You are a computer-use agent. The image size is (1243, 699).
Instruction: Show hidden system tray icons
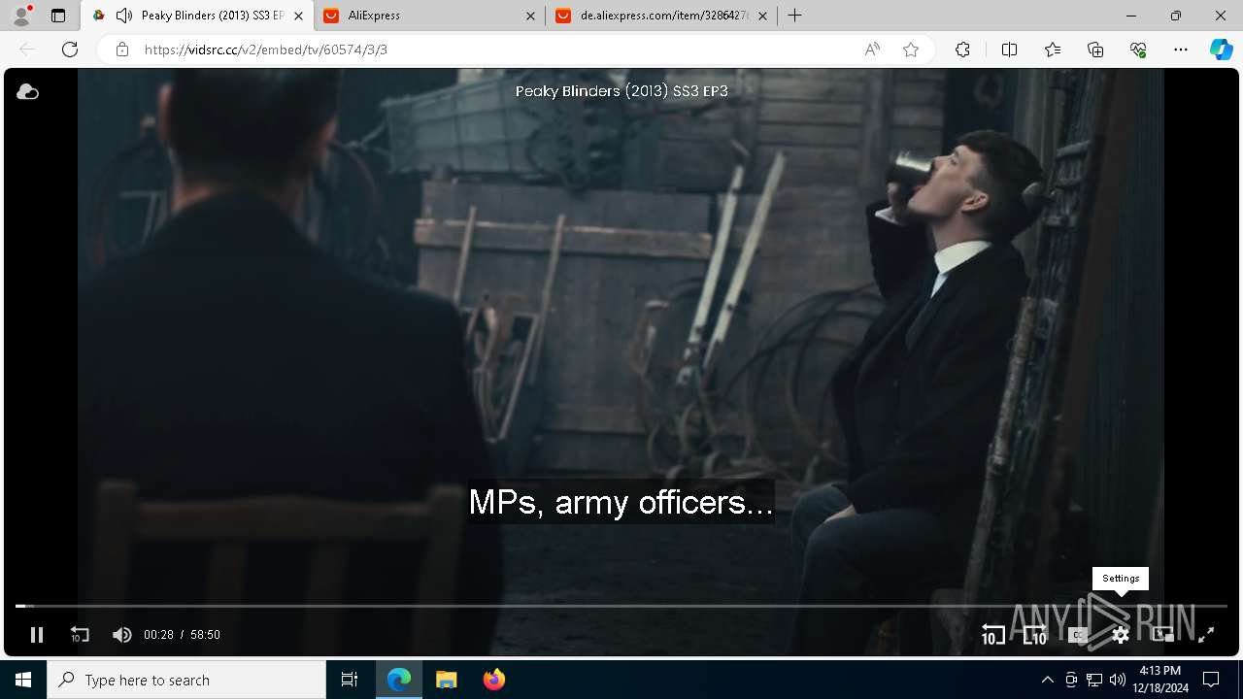click(1047, 680)
